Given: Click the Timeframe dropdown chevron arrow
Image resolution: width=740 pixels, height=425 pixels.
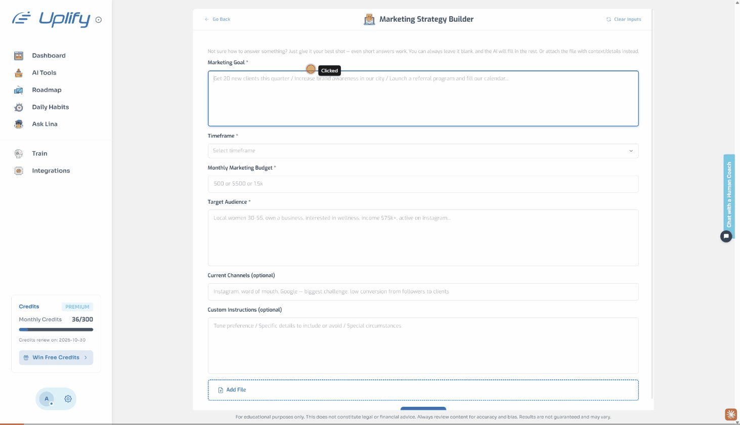Looking at the screenshot, I should (631, 151).
